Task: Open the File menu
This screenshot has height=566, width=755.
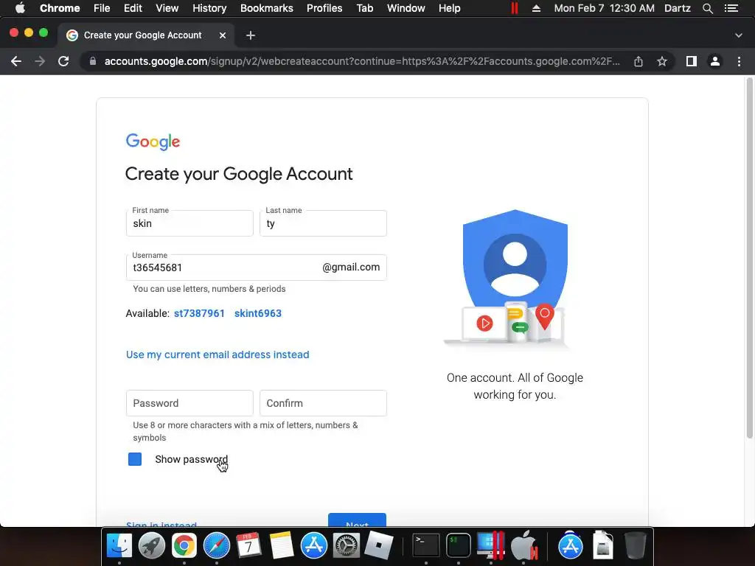Action: (102, 8)
